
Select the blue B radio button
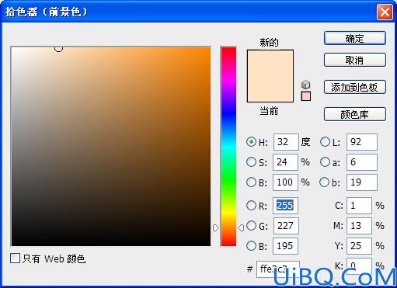(x=251, y=246)
